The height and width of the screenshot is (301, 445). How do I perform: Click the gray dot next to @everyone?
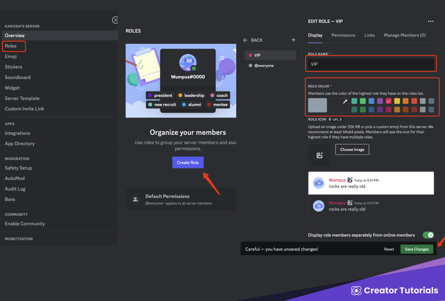click(x=251, y=66)
